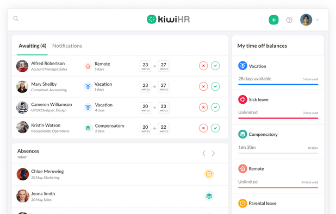Go to previous day in Absences
Image resolution: width=336 pixels, height=214 pixels.
[204, 153]
